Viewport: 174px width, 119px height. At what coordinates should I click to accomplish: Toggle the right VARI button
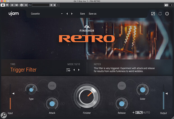pos(122,86)
